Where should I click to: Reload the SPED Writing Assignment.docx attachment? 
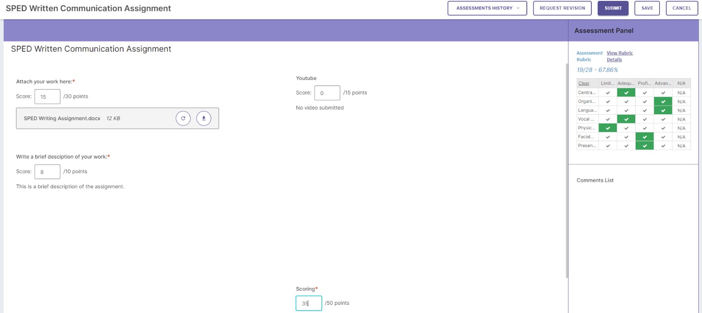point(183,118)
